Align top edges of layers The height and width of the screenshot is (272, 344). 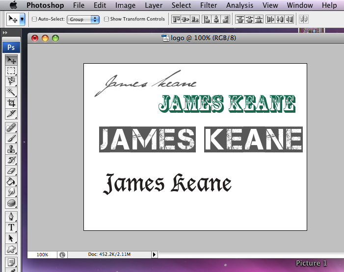176,19
